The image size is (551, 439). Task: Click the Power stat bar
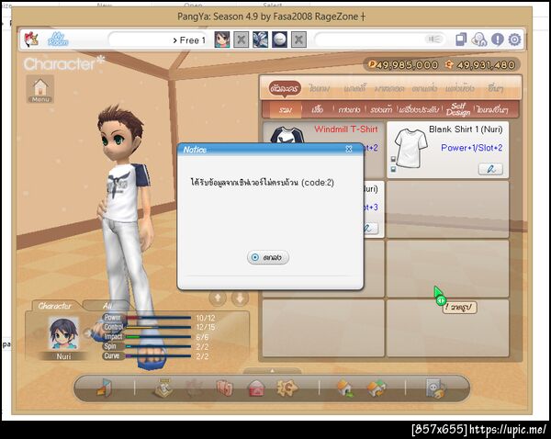tap(158, 318)
